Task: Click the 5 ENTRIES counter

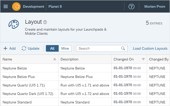Action: tap(154, 23)
